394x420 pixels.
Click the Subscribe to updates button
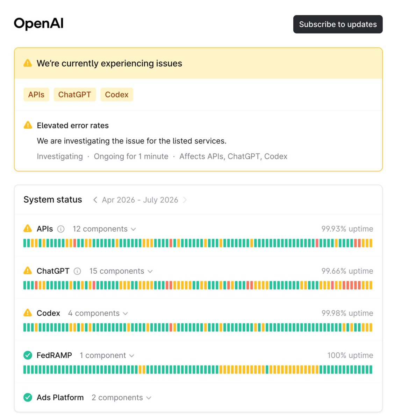(338, 24)
